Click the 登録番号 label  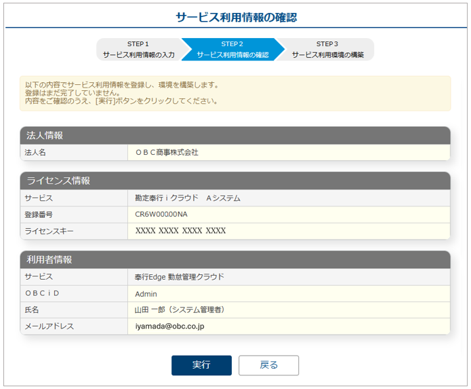point(39,215)
